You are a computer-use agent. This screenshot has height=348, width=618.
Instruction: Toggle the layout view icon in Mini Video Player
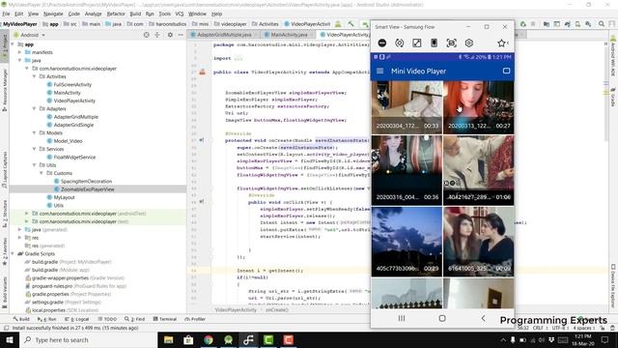[506, 71]
